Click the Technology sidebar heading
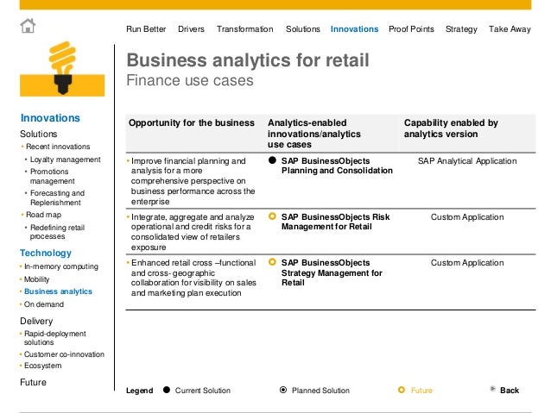The image size is (551, 413). tap(46, 253)
